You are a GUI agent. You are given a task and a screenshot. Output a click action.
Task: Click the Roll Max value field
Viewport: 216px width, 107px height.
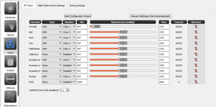click(x=164, y=32)
